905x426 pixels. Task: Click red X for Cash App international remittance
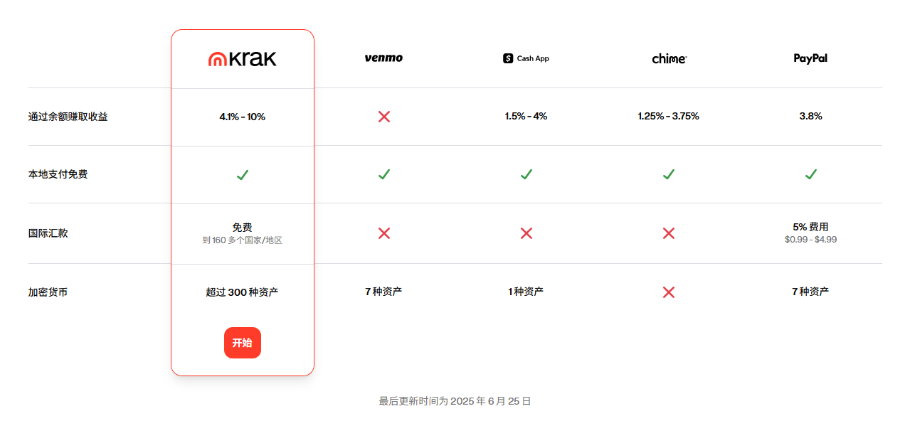[526, 233]
